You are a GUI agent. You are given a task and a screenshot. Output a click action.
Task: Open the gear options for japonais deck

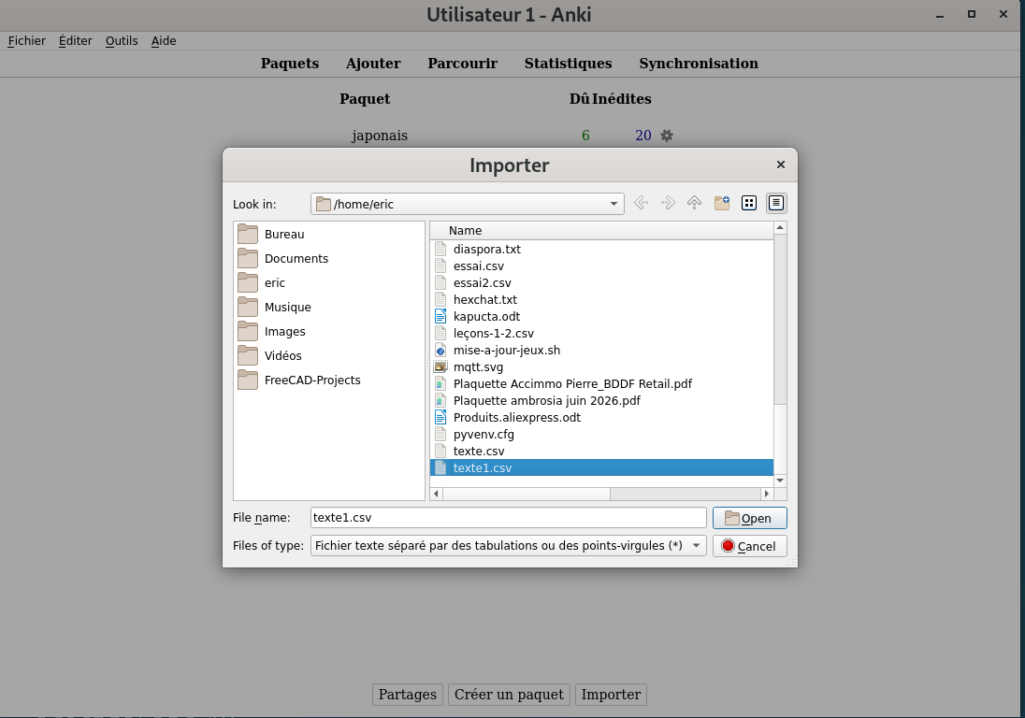[666, 136]
